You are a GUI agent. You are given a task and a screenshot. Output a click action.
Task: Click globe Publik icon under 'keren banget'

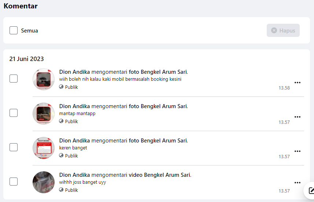(61, 156)
